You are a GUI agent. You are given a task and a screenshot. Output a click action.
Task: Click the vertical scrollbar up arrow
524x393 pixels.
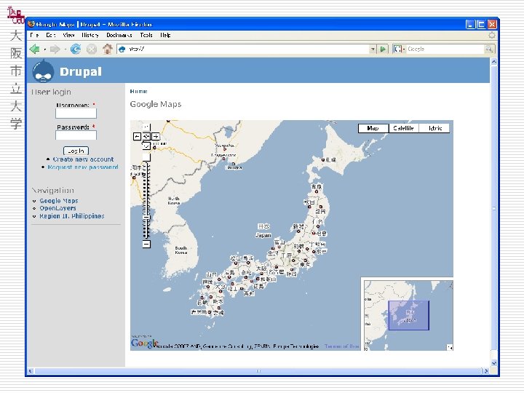coord(493,62)
